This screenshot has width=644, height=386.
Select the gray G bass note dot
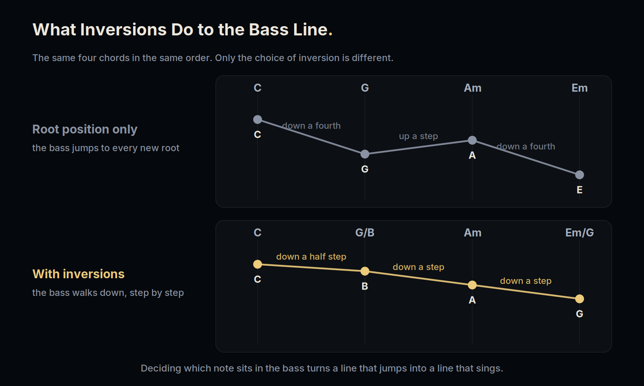[x=365, y=154]
